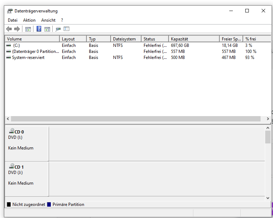Click the 18,14 GB free space cell

click(x=230, y=45)
